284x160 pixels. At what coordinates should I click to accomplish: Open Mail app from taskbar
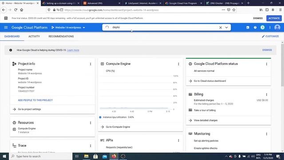(105, 156)
